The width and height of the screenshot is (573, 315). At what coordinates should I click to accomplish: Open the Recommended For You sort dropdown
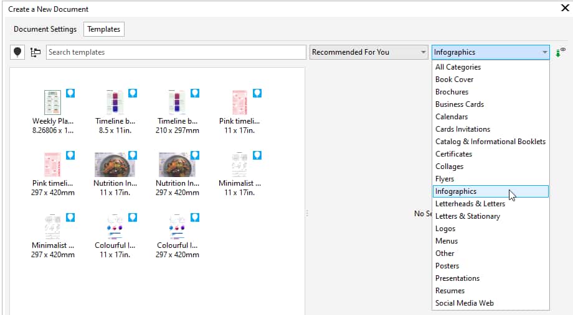tap(369, 52)
